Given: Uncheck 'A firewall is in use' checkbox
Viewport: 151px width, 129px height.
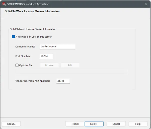Looking at the screenshot, I should point(14,37).
